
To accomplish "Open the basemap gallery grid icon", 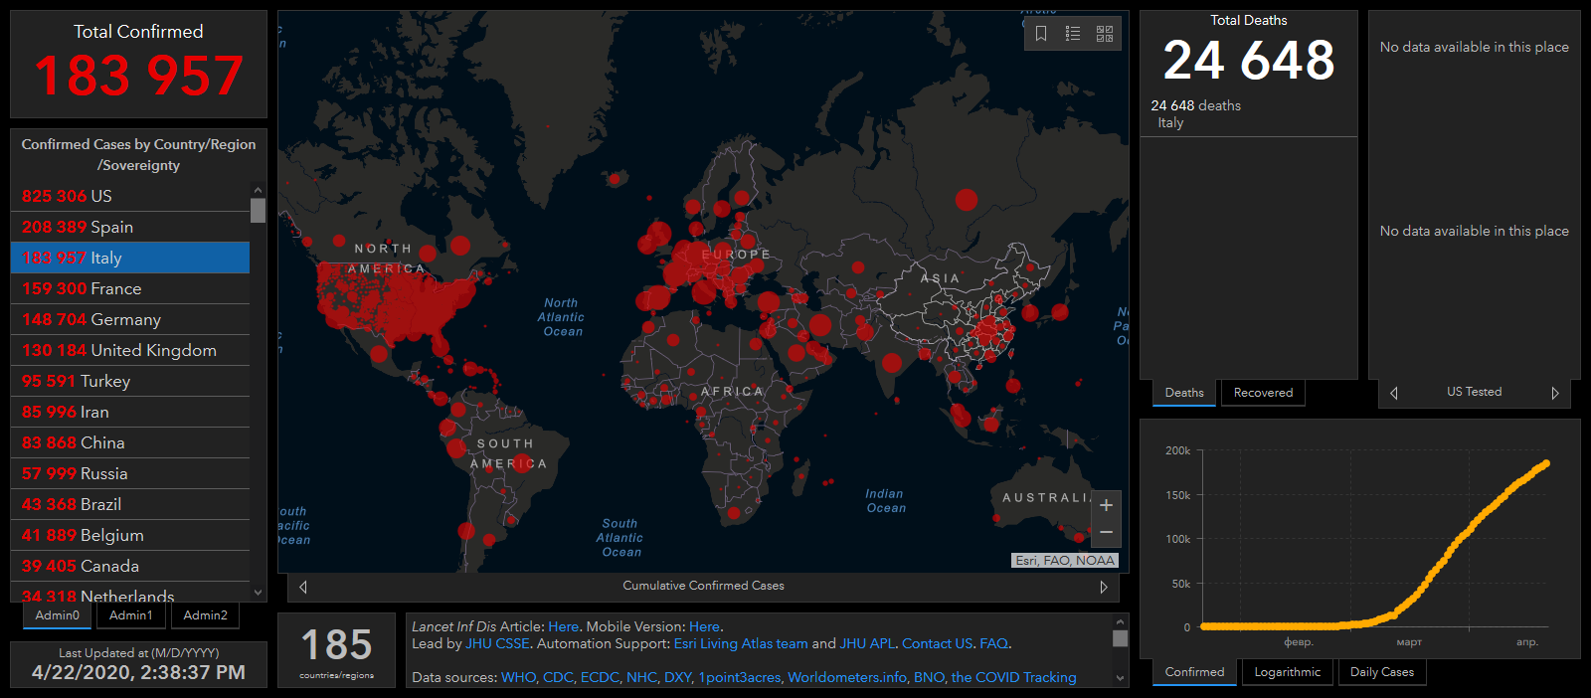I will pyautogui.click(x=1105, y=34).
